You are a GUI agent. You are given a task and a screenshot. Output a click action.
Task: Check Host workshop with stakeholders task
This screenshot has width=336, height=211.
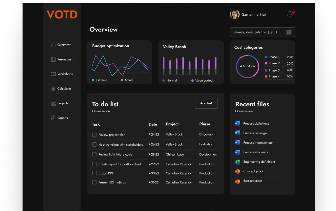[94, 145]
